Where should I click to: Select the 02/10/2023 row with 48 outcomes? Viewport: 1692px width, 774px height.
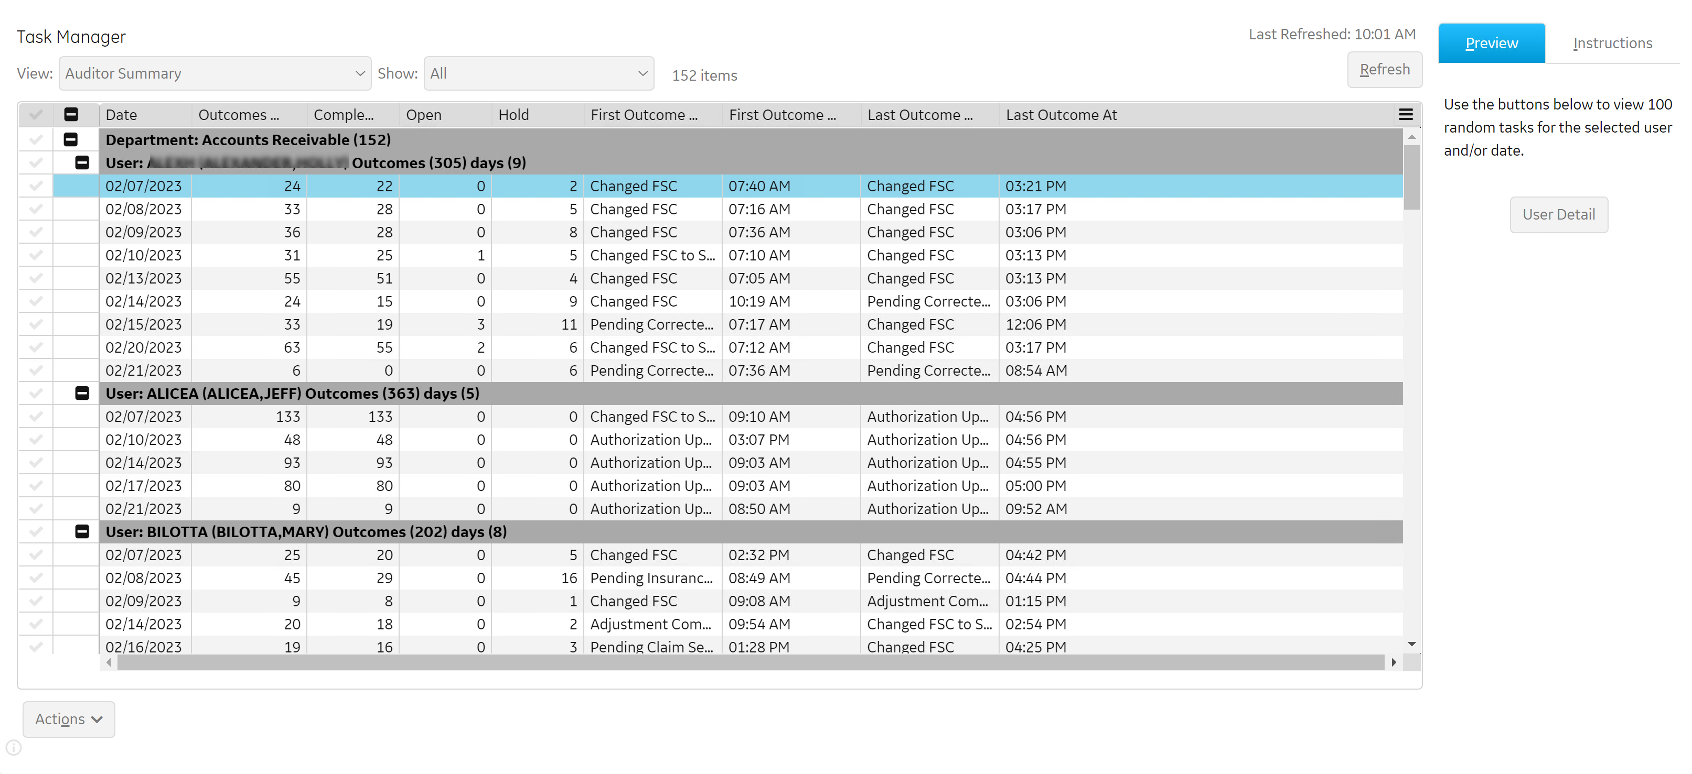751,440
